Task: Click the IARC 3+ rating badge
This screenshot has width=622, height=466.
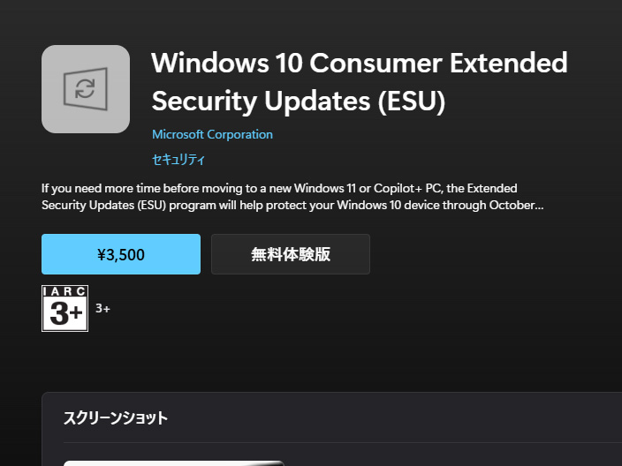Action: [x=64, y=309]
